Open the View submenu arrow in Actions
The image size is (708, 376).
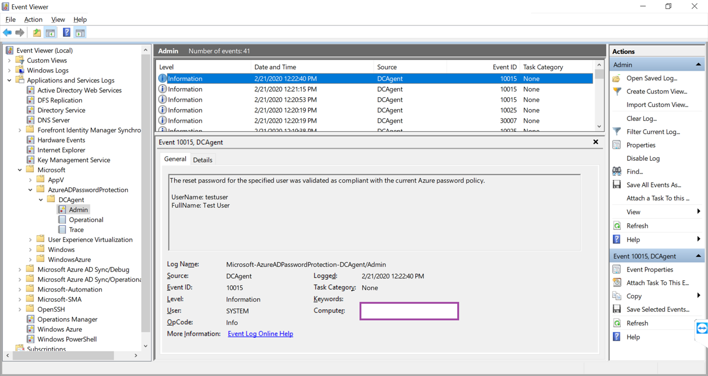(x=699, y=212)
